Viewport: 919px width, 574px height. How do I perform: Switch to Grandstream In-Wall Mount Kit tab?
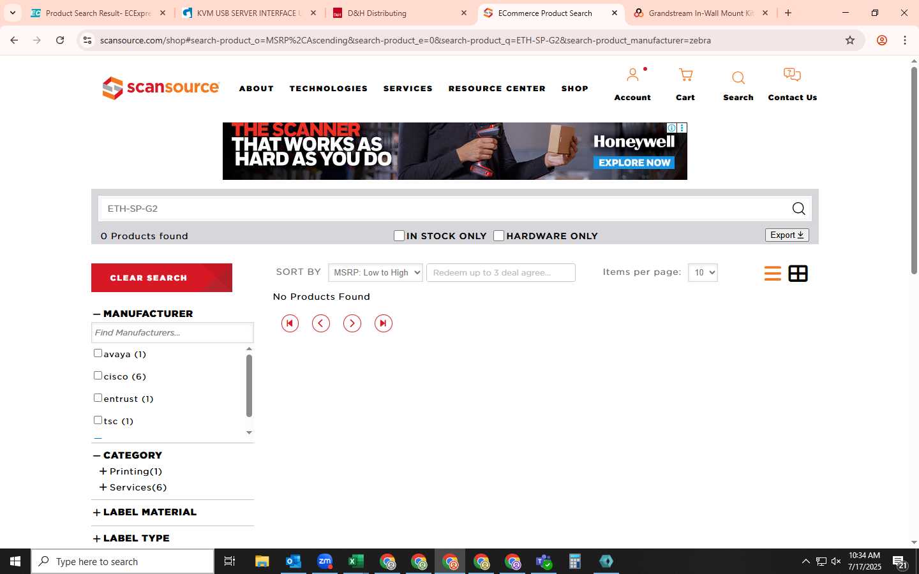[700, 13]
